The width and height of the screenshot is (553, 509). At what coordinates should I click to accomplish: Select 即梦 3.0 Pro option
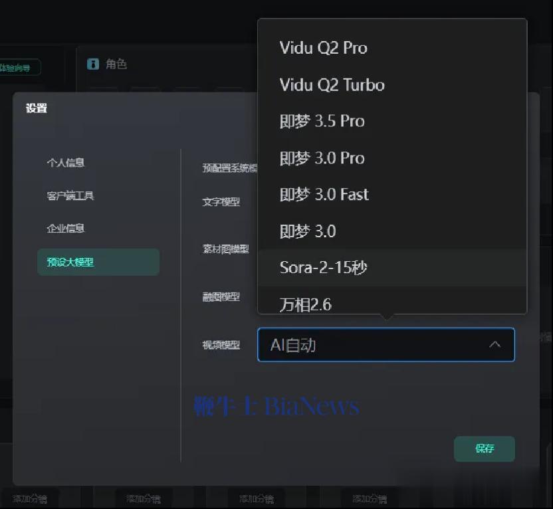[392, 158]
